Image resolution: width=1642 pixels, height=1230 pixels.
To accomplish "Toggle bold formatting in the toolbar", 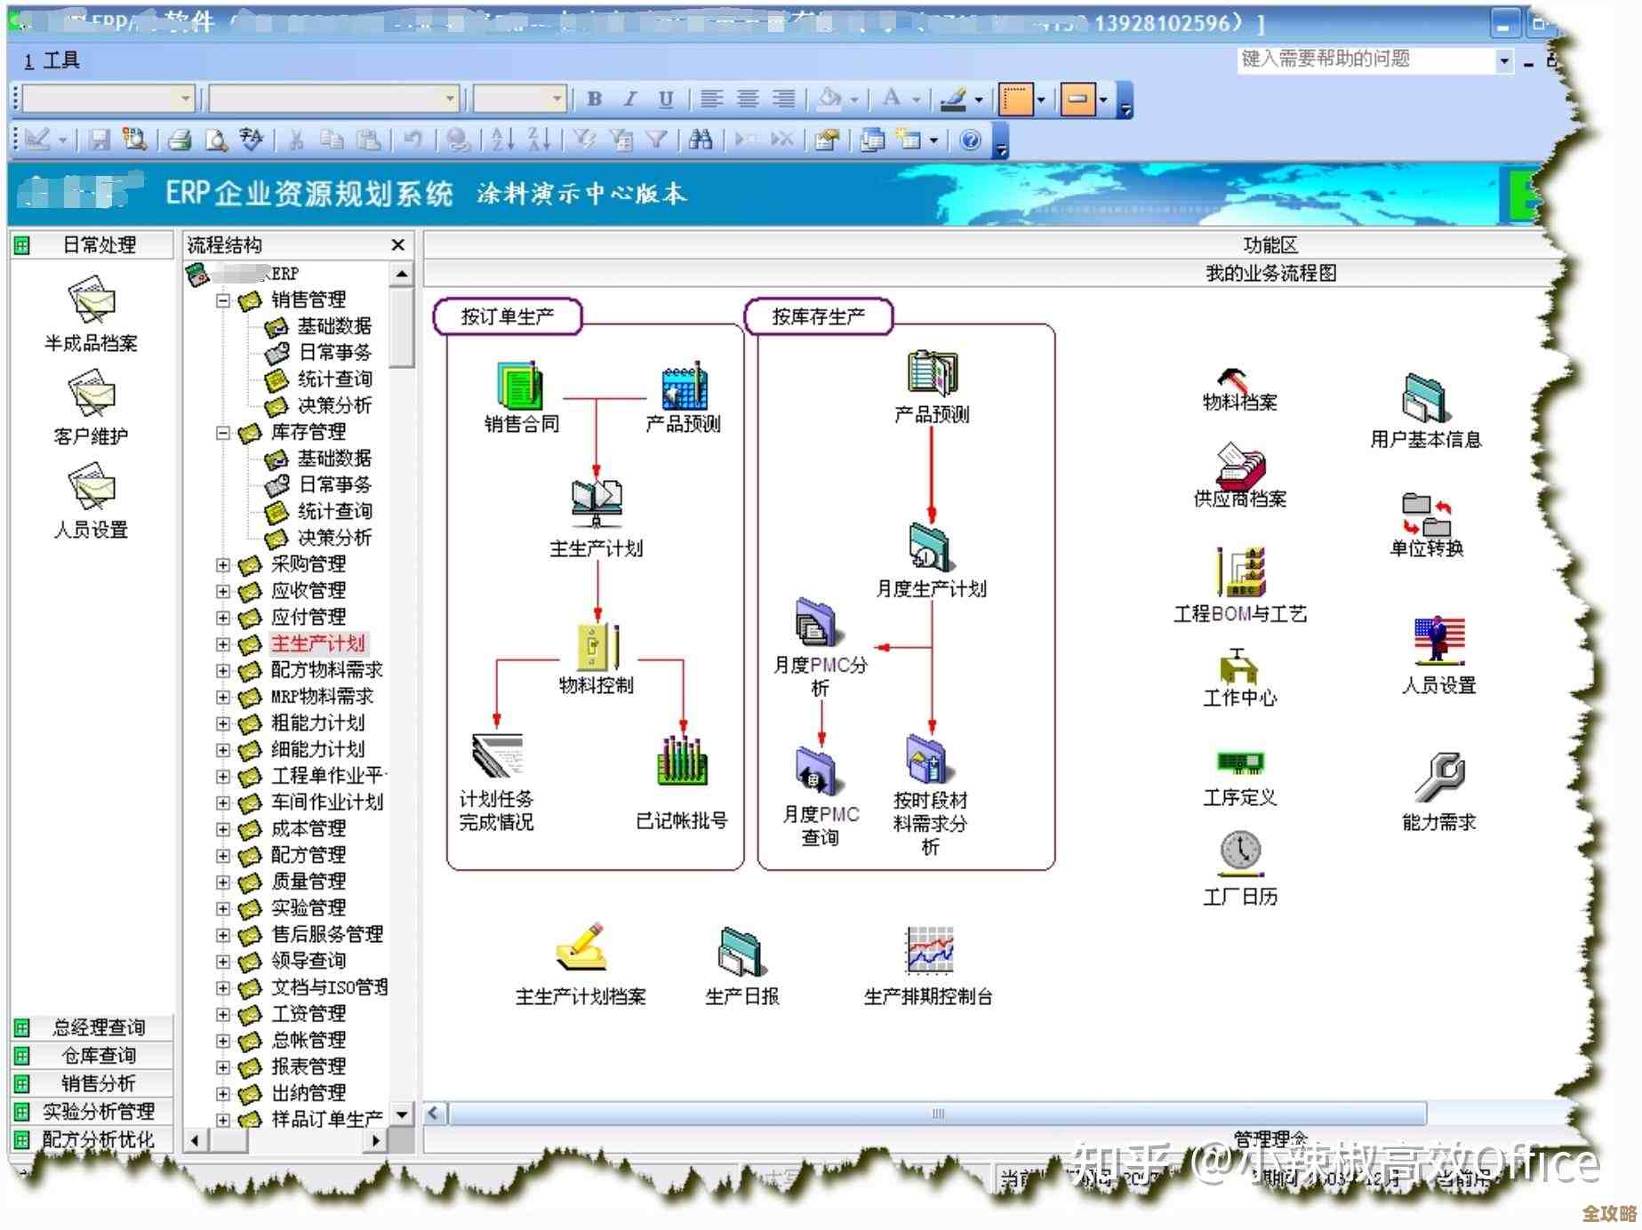I will pyautogui.click(x=594, y=99).
